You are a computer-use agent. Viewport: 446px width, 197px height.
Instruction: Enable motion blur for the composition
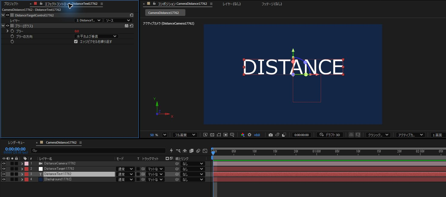coord(198,151)
